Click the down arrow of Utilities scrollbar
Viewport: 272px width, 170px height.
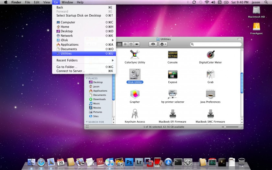coord(242,122)
